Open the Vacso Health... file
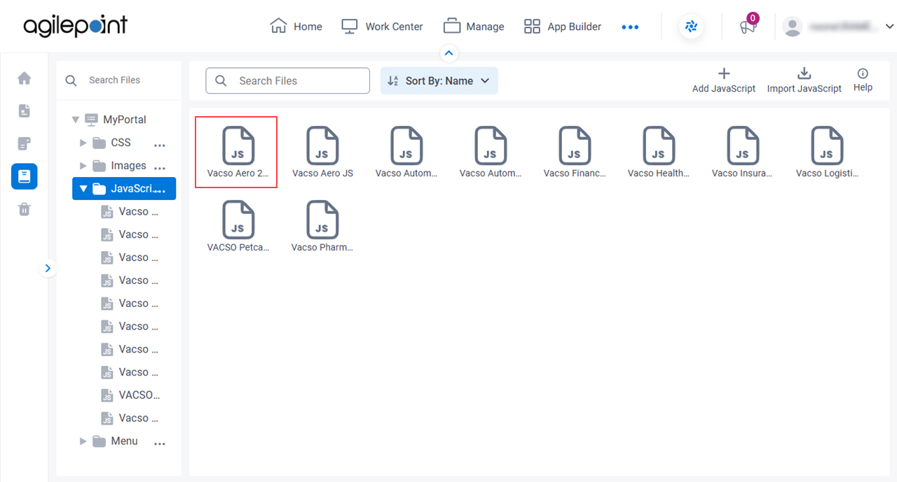 click(x=659, y=153)
